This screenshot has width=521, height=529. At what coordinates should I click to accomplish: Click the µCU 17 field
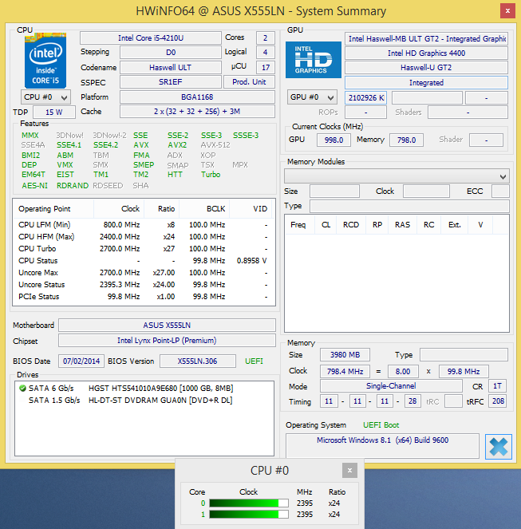click(x=266, y=68)
